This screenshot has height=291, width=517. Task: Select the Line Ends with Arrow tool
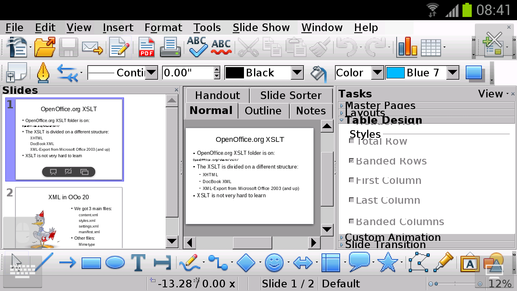67,263
